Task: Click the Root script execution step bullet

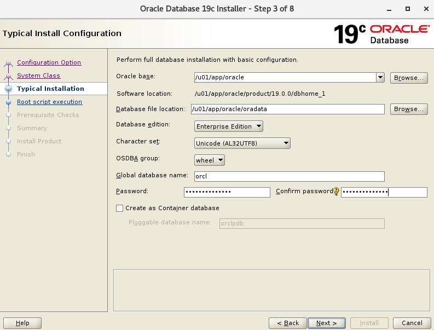Action: tap(9, 102)
